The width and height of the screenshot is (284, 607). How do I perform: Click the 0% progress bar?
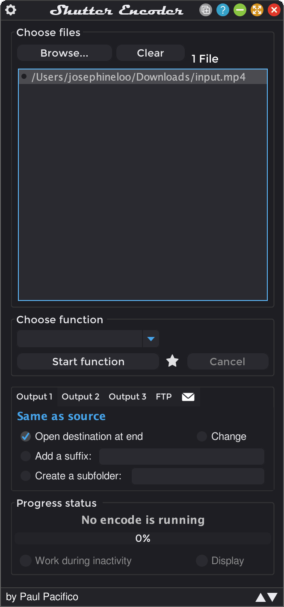tap(143, 538)
